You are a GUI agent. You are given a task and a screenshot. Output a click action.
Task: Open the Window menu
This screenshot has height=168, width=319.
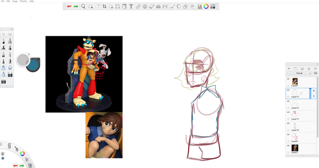coord(24,1)
